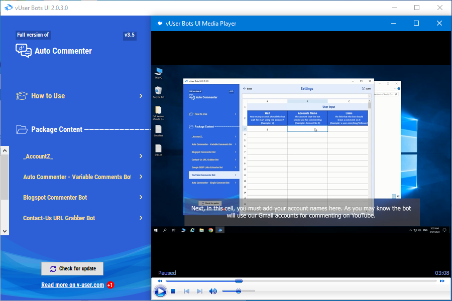Click the Full version of label
Screen dimensions: 452x301
33,35
